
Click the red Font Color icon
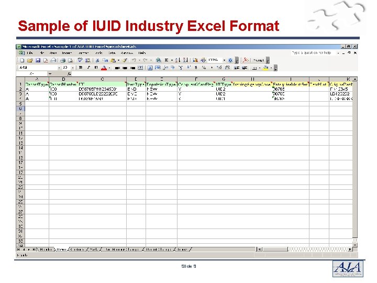coord(104,68)
